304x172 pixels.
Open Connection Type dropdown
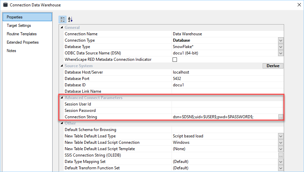click(281, 40)
